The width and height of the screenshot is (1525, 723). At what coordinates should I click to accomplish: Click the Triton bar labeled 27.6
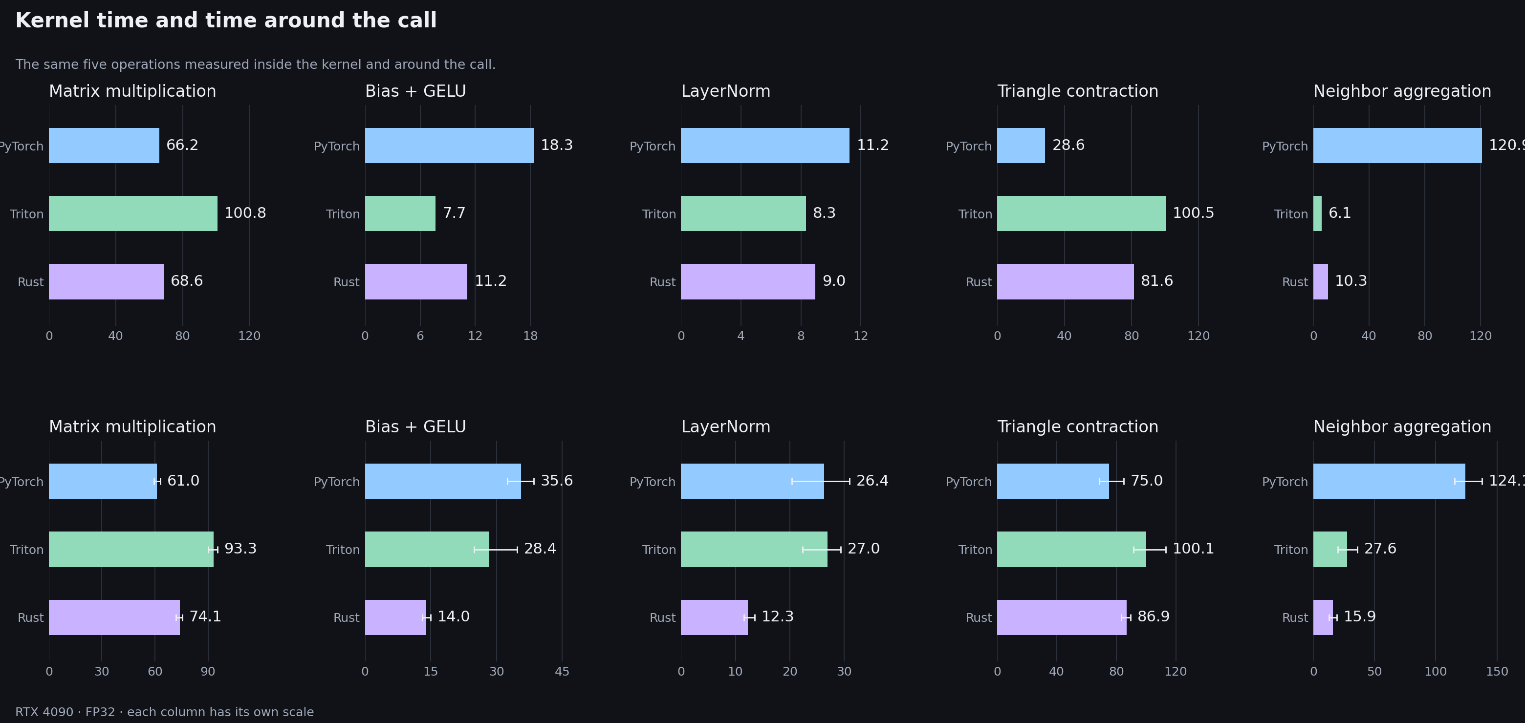[x=1330, y=550]
